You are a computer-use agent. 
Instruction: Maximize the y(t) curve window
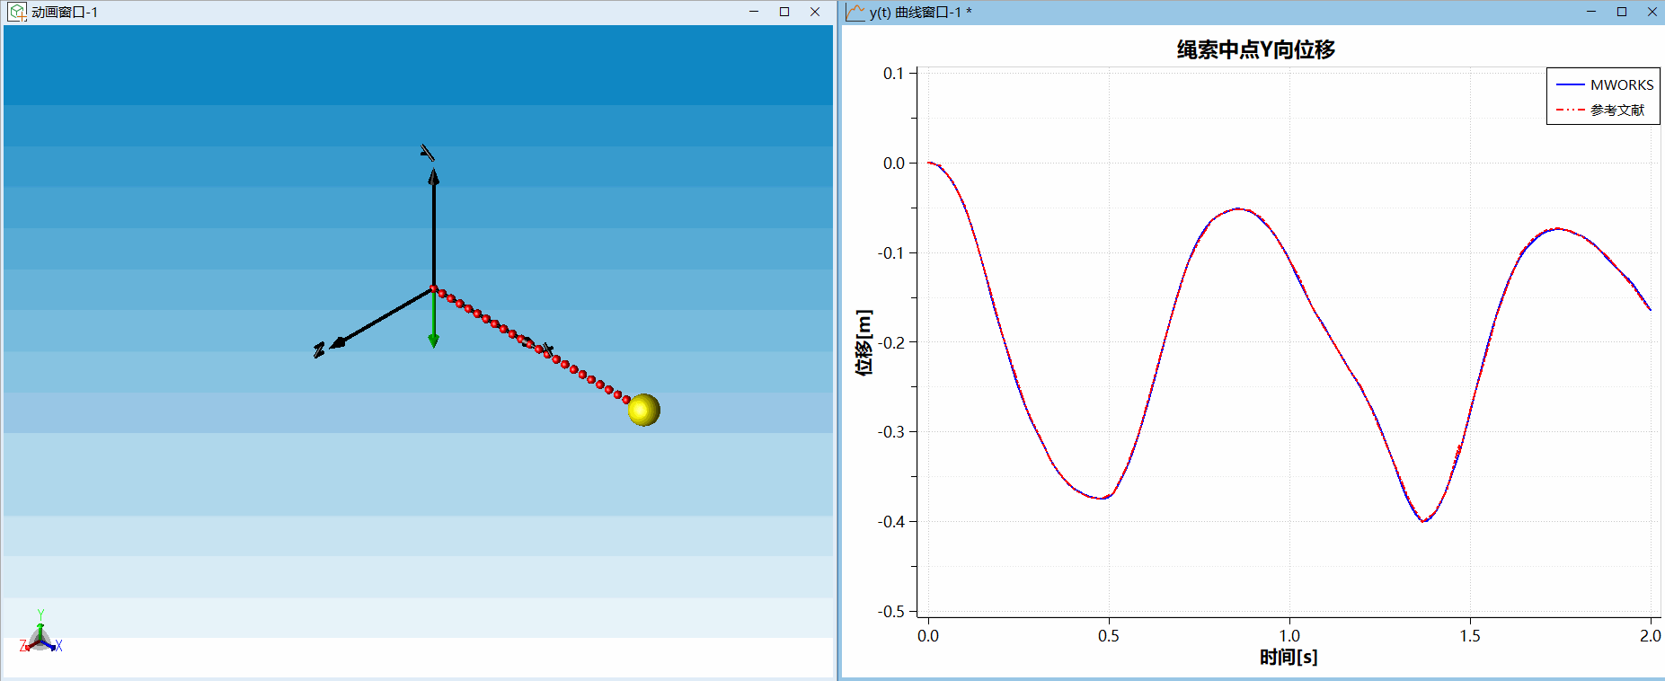pyautogui.click(x=1622, y=12)
